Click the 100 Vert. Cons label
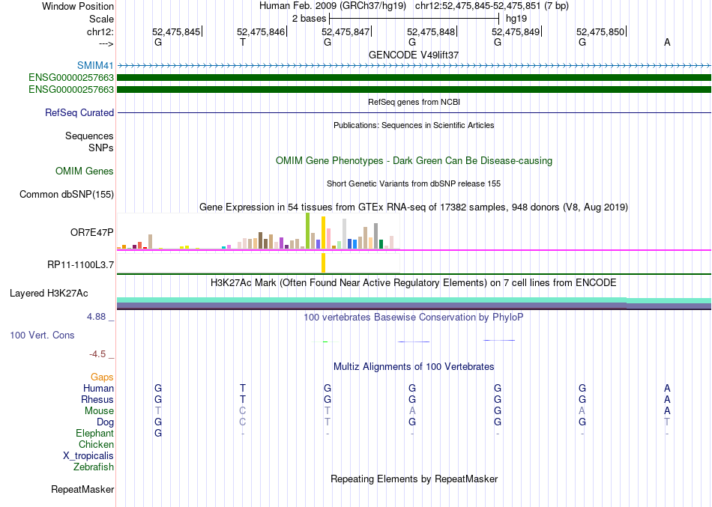 point(42,335)
